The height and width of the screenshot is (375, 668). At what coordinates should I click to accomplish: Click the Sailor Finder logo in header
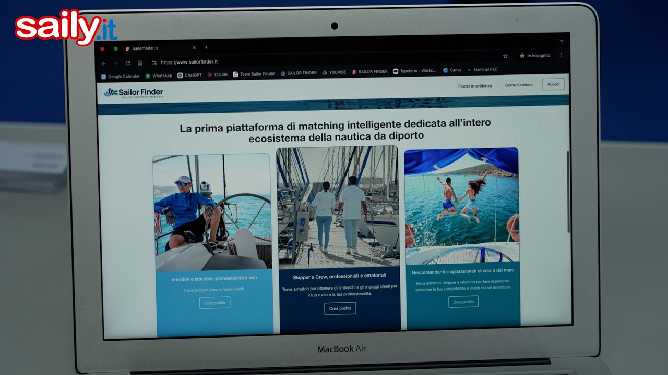point(133,93)
